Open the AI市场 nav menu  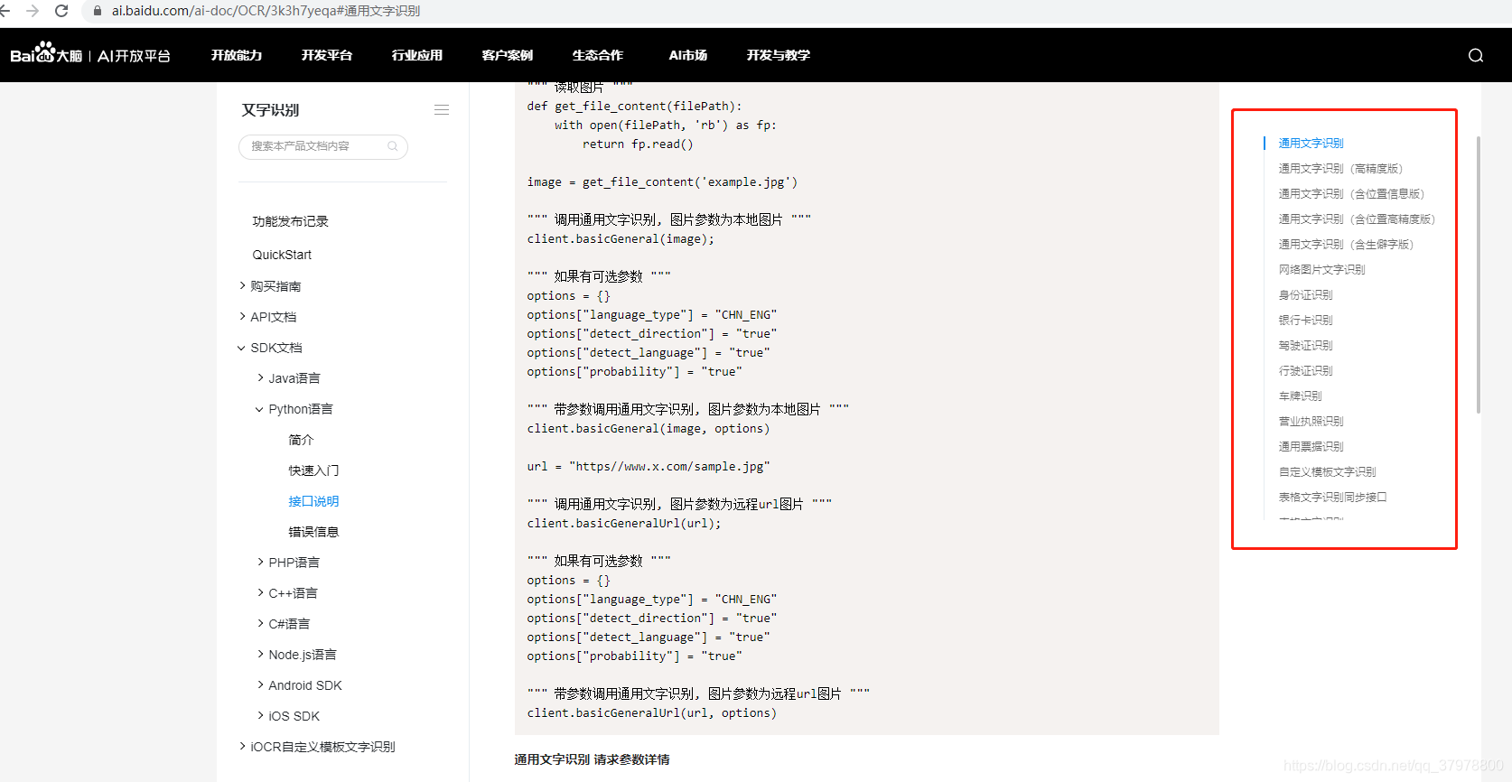tap(688, 55)
